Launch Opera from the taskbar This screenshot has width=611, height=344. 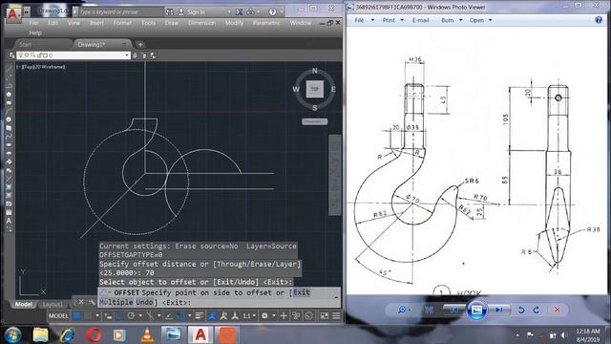pyautogui.click(x=94, y=334)
